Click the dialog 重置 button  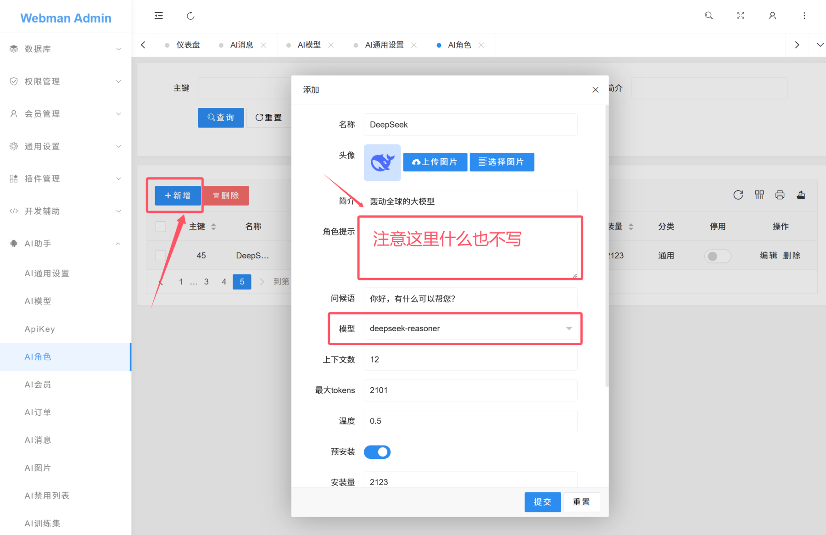(581, 502)
